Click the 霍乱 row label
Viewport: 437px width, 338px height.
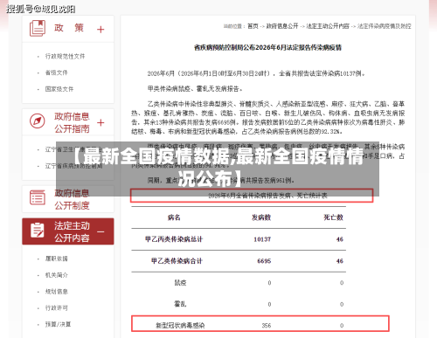(x=180, y=304)
